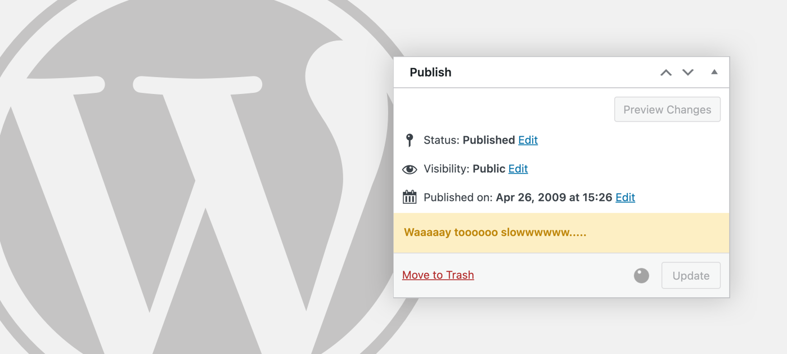Image resolution: width=787 pixels, height=354 pixels.
Task: Click the calendar icon beside Published on
Action: tap(410, 197)
